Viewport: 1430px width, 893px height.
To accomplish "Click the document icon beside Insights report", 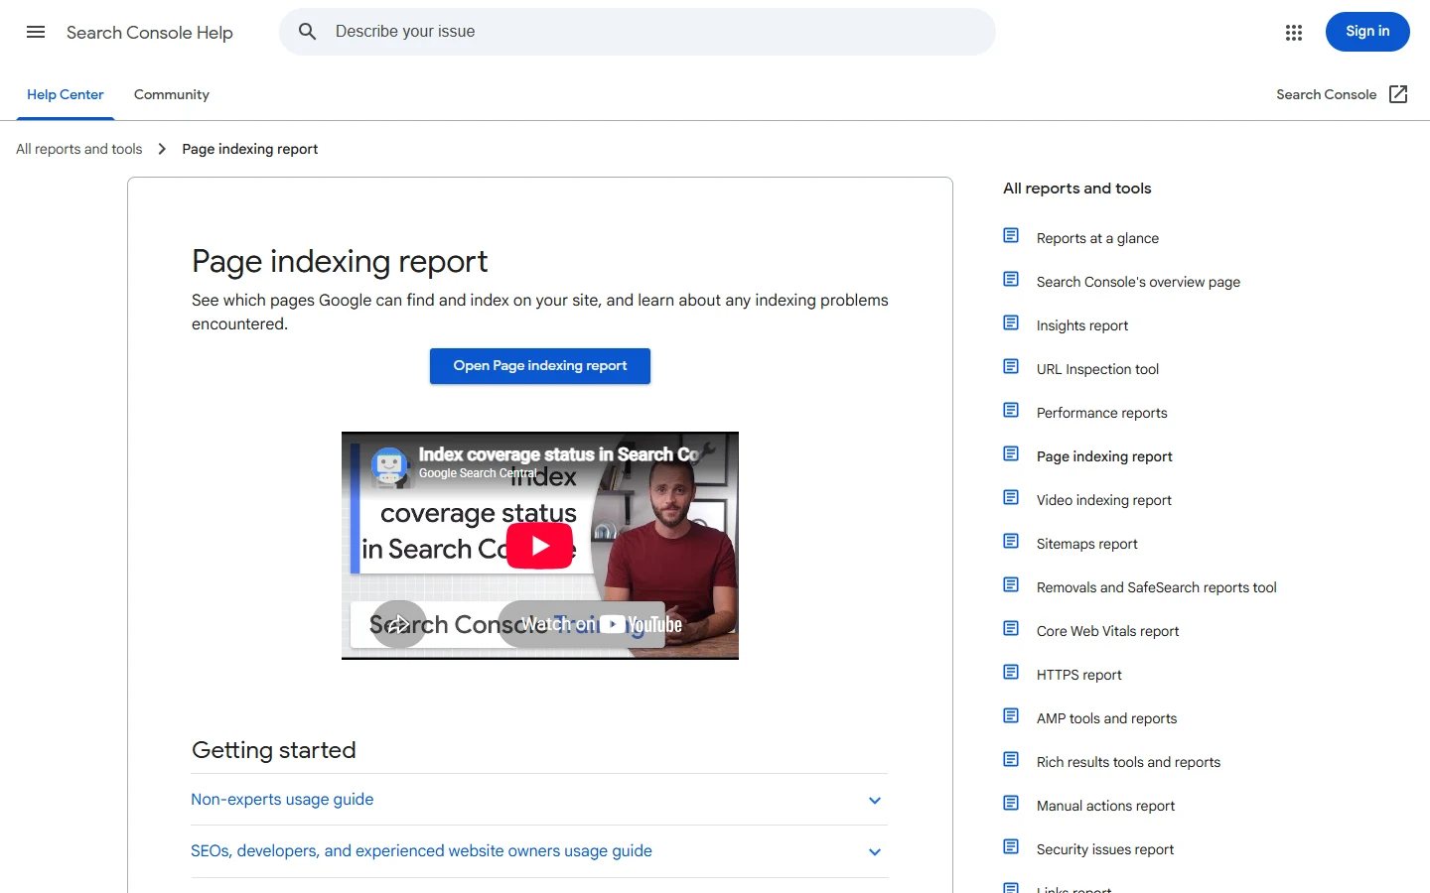I will 1011,322.
